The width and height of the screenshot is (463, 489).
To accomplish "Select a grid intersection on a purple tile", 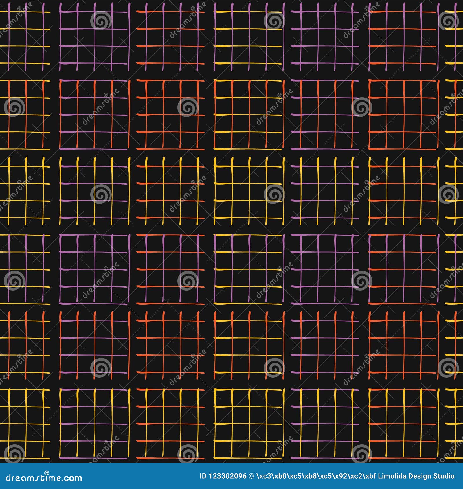I will coord(78,29).
